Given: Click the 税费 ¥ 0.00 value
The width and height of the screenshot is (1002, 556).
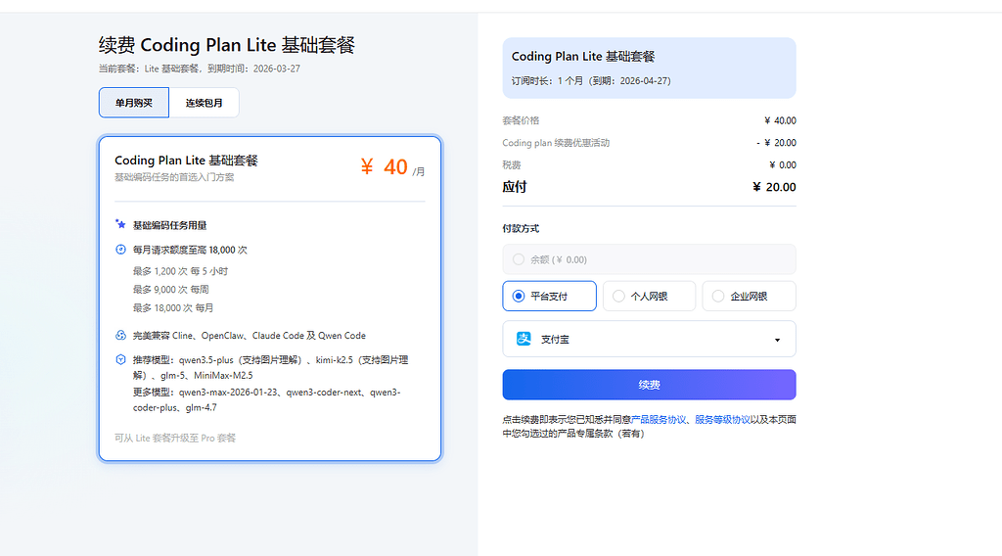Looking at the screenshot, I should pyautogui.click(x=783, y=164).
